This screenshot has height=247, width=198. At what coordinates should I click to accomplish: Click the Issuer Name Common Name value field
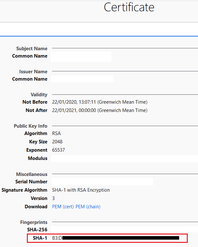point(82,79)
